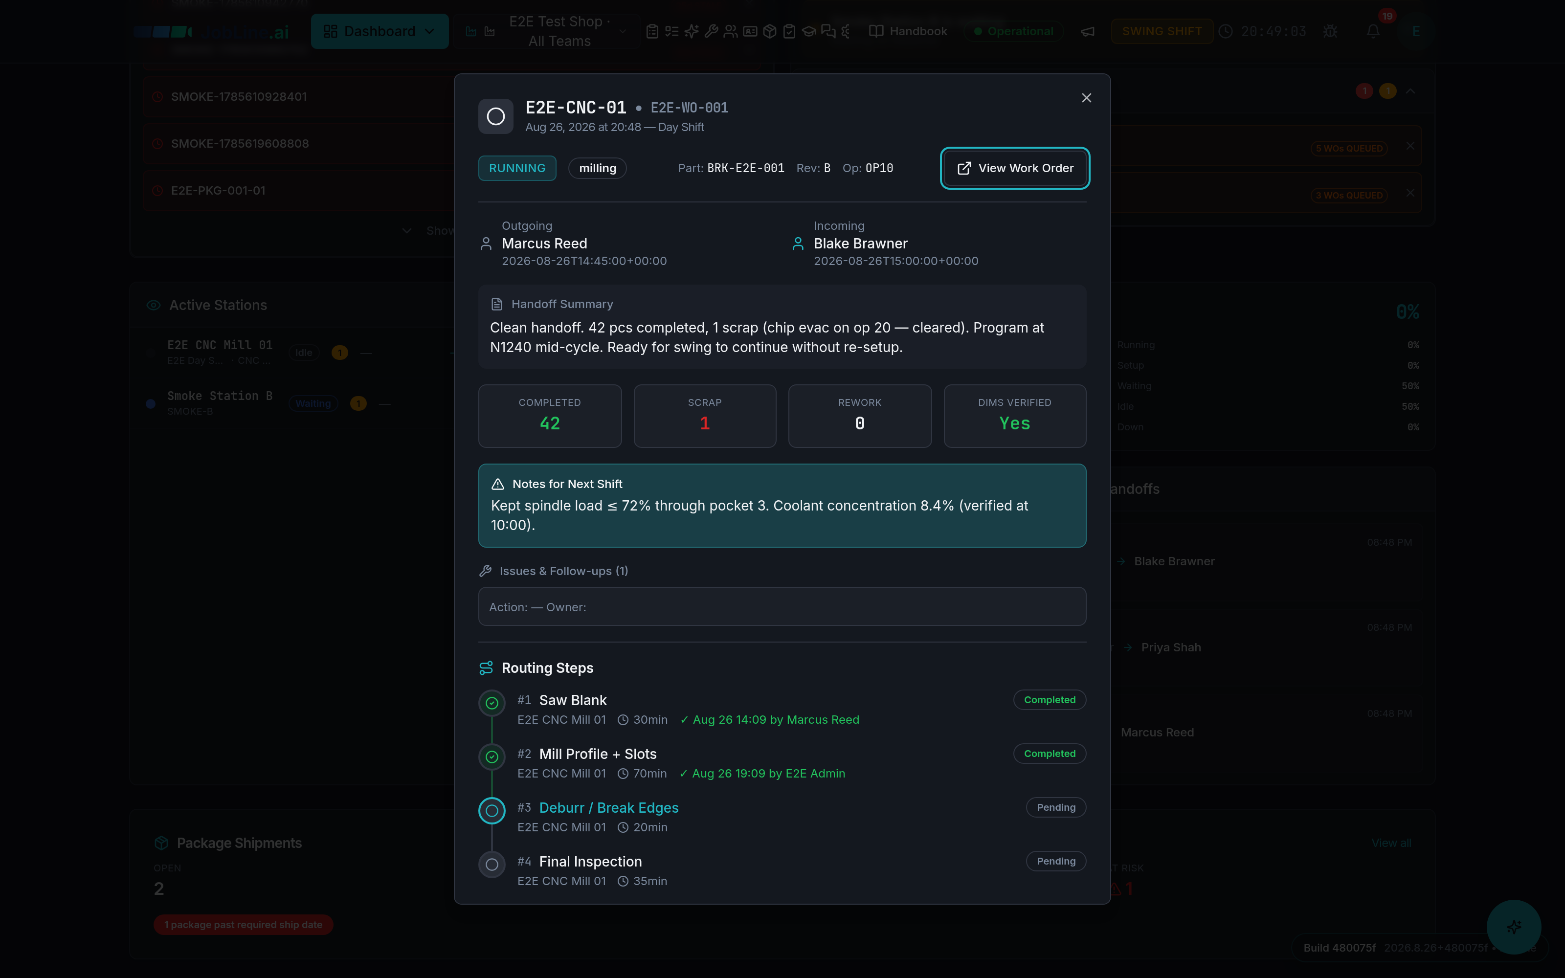The height and width of the screenshot is (978, 1565).
Task: Close the E2E-CNC-01 handoff dialog
Action: pos(1086,98)
